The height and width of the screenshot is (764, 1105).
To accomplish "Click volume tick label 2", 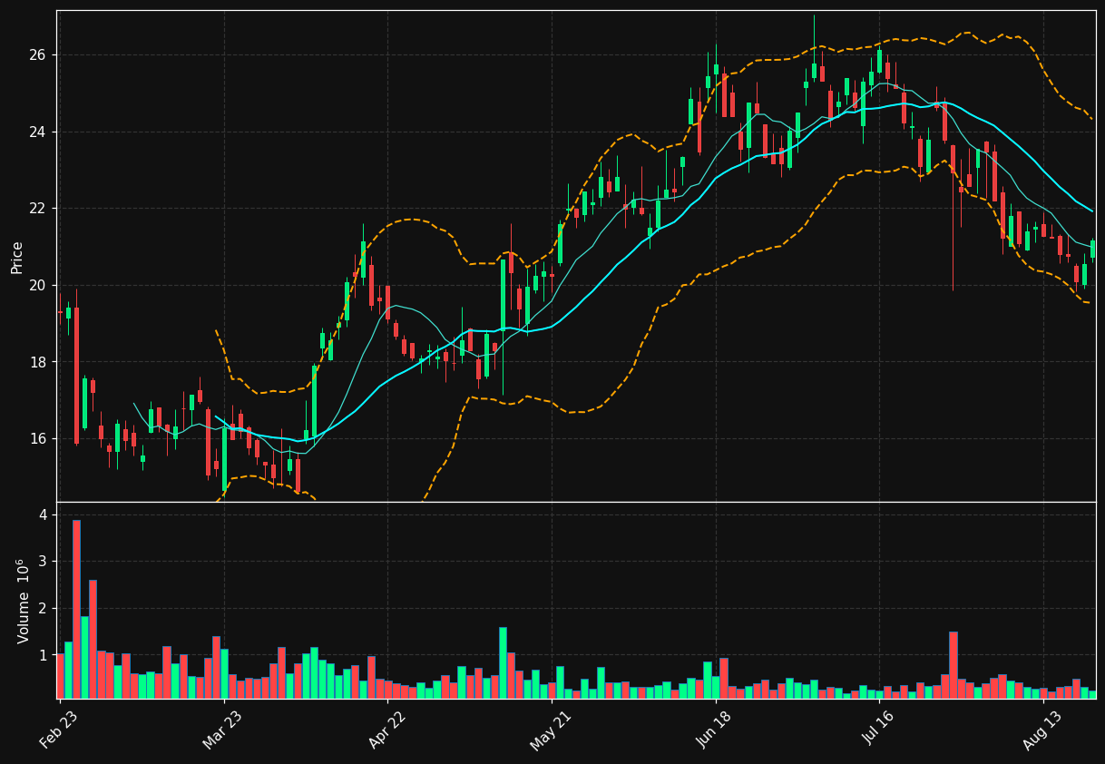I will pos(43,609).
